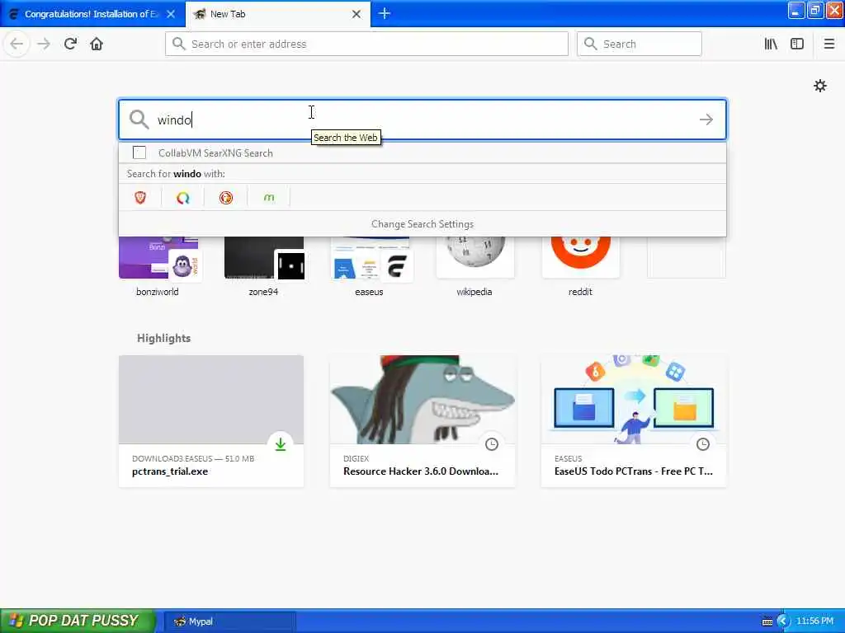Open the zone94 top site tile

263,266
